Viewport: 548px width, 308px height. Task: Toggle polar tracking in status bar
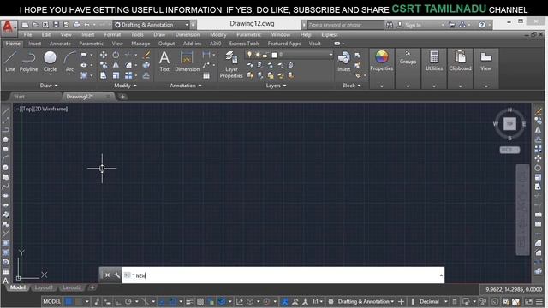(128, 301)
